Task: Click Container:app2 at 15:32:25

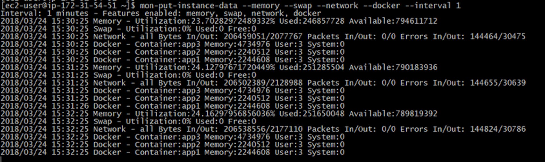Action: click(167, 144)
